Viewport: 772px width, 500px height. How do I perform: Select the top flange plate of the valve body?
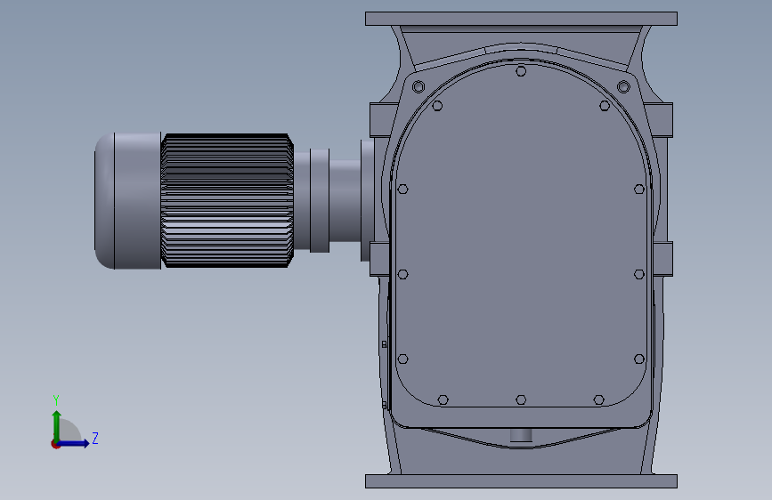(521, 19)
